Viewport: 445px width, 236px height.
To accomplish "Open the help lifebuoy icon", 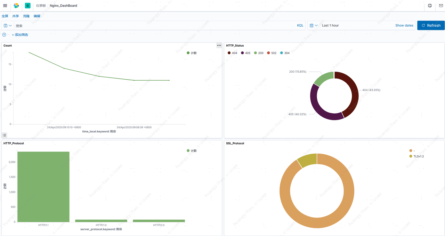I will coord(430,6).
